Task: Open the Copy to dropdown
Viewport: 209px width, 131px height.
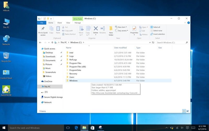Action: [88, 34]
